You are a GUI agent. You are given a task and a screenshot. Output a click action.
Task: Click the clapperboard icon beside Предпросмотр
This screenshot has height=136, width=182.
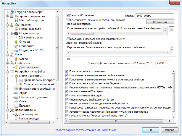[x=16, y=33]
